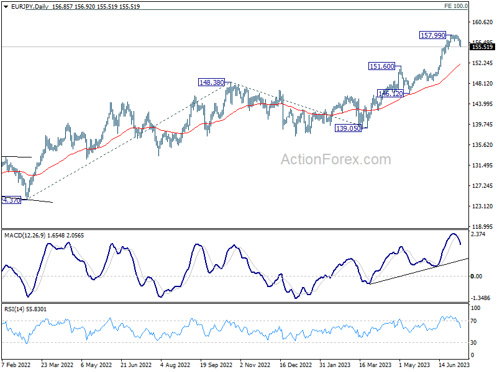Click the 160.620 price axis level
Viewport: 497px width, 372px height.
point(483,22)
